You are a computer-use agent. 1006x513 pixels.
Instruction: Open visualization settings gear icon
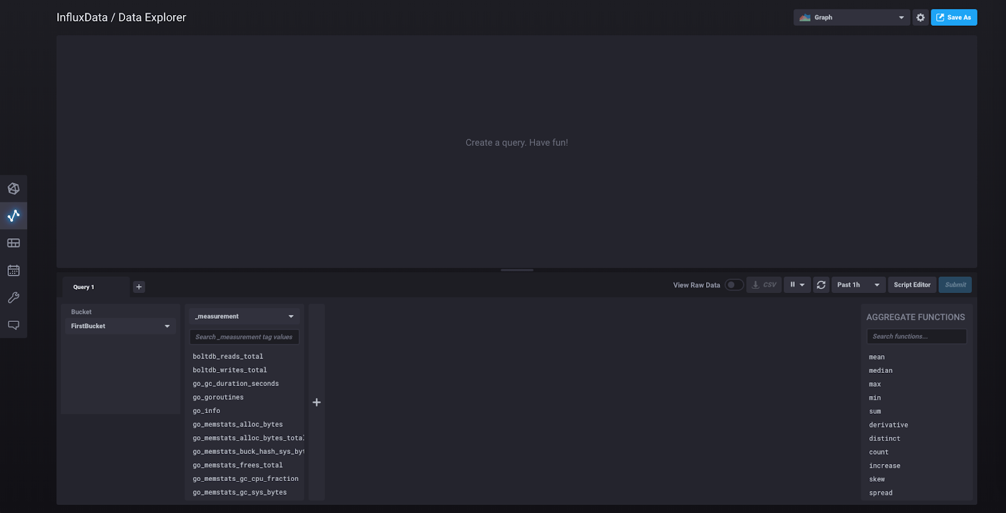click(920, 18)
